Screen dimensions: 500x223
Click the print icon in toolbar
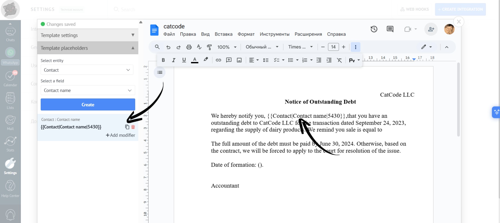[189, 47]
